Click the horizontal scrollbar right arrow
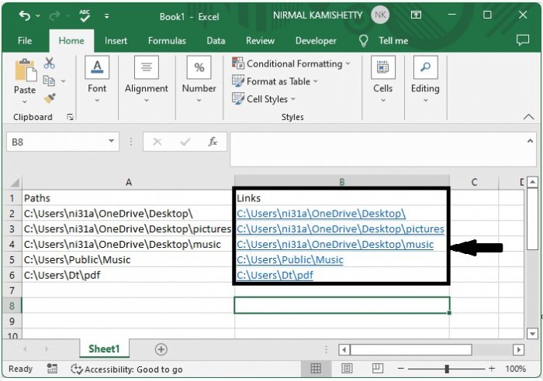 pos(518,349)
